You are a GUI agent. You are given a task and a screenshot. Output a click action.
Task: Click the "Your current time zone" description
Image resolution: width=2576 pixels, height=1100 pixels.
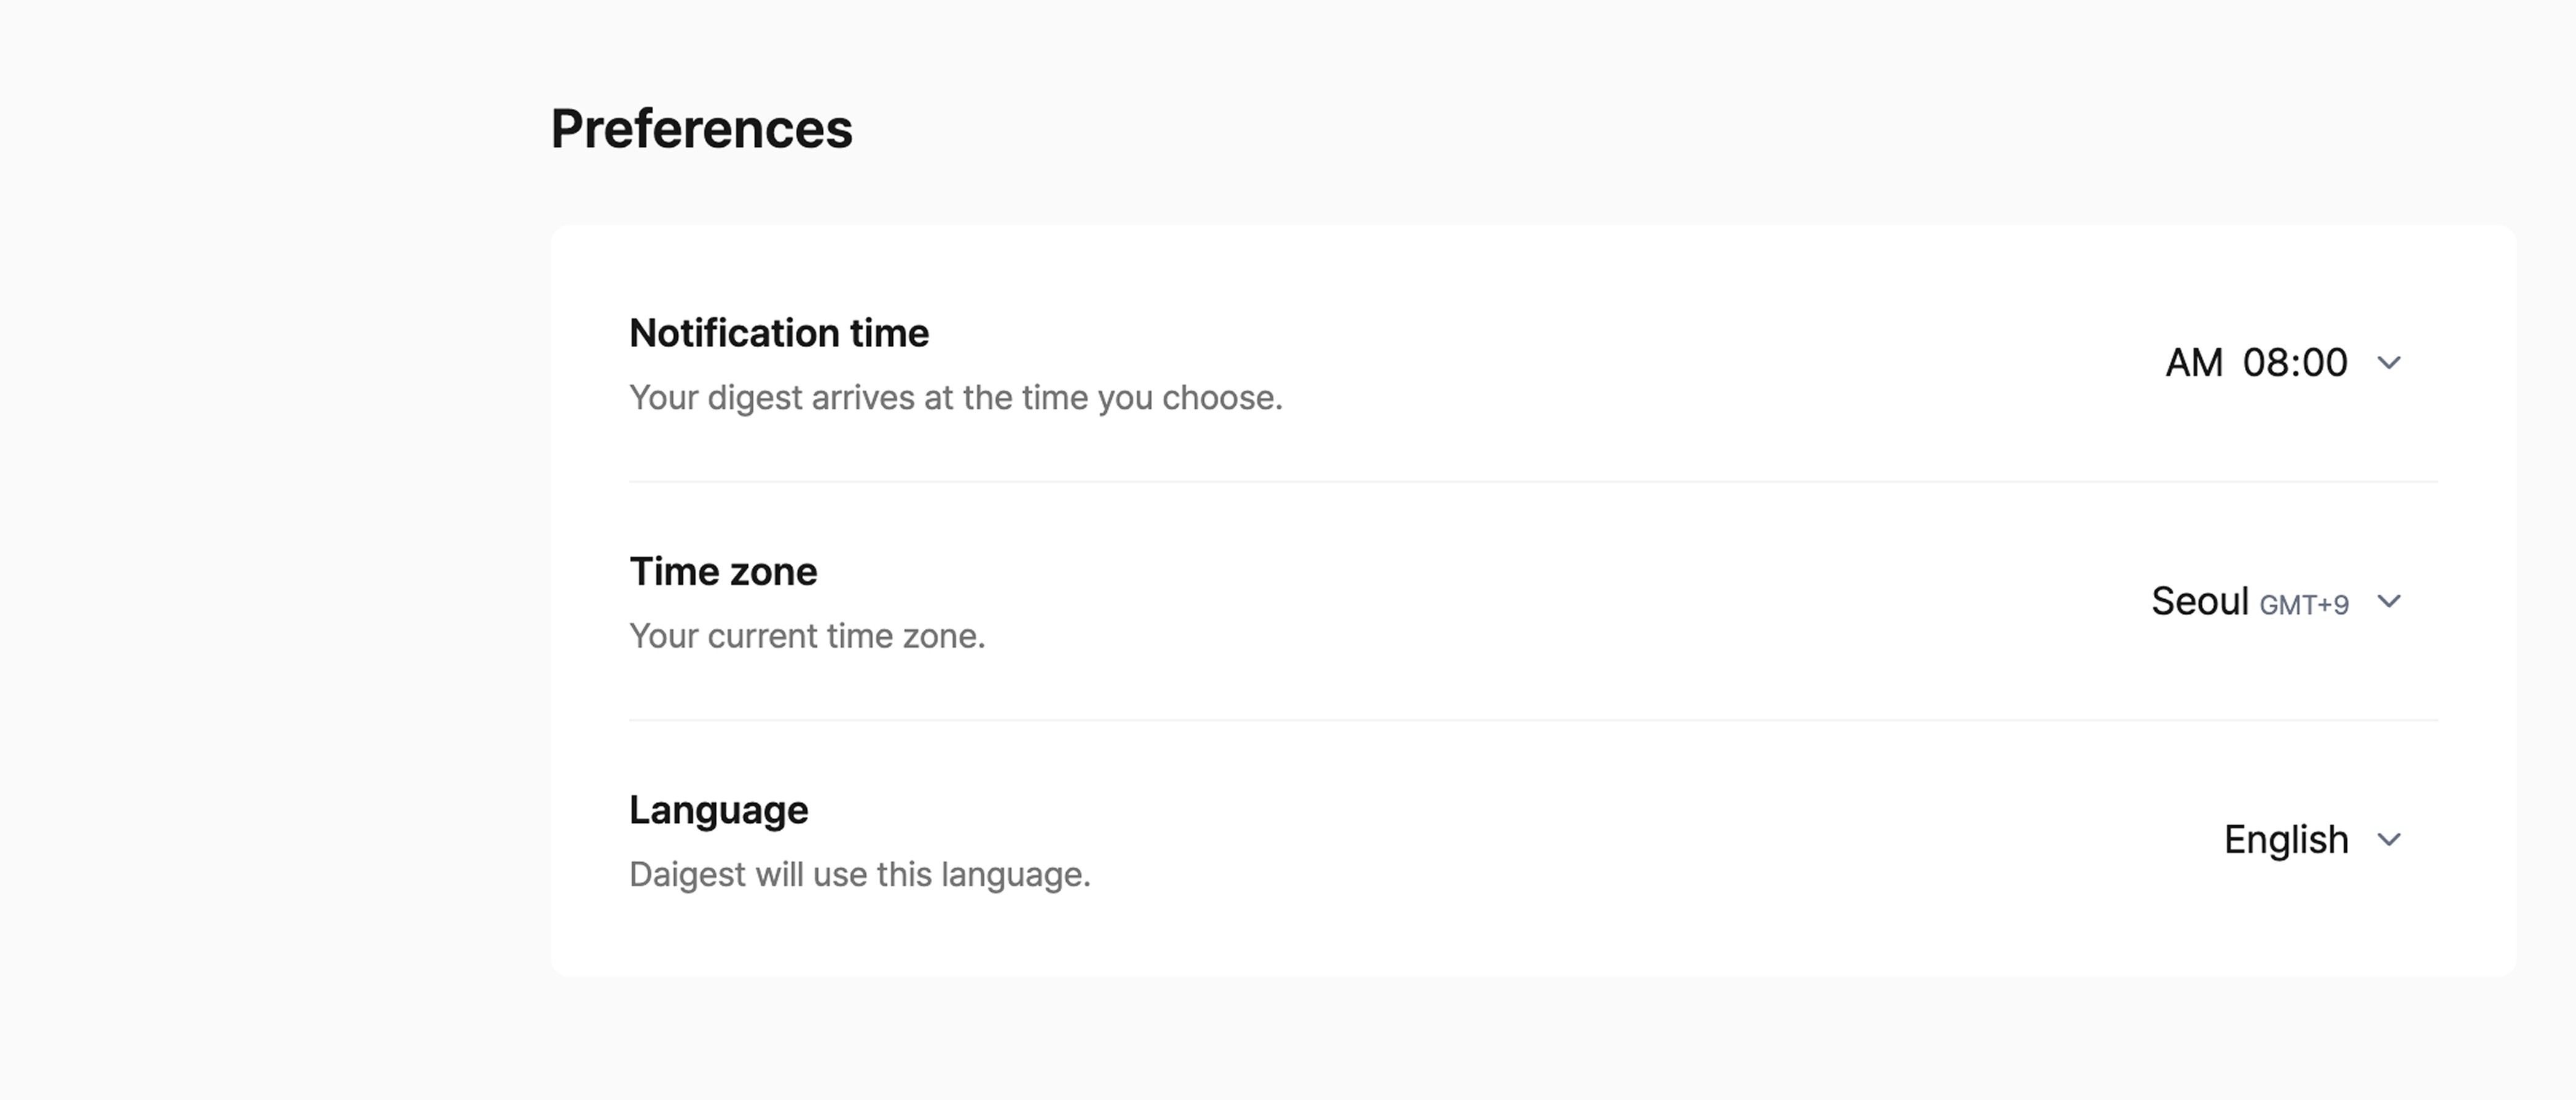807,636
